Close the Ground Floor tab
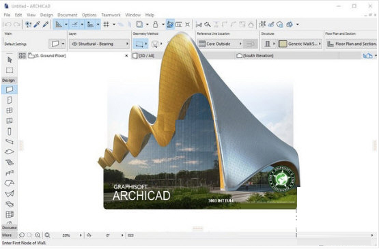379x249 pixels. pyautogui.click(x=126, y=56)
